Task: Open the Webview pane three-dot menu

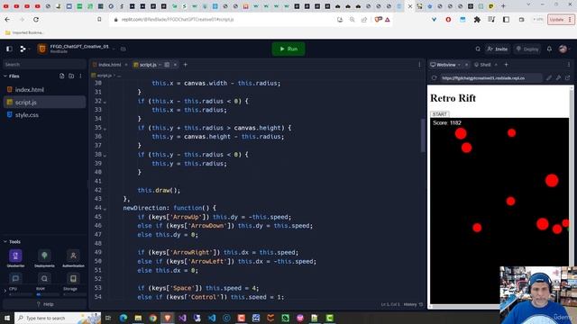Action: tap(569, 65)
